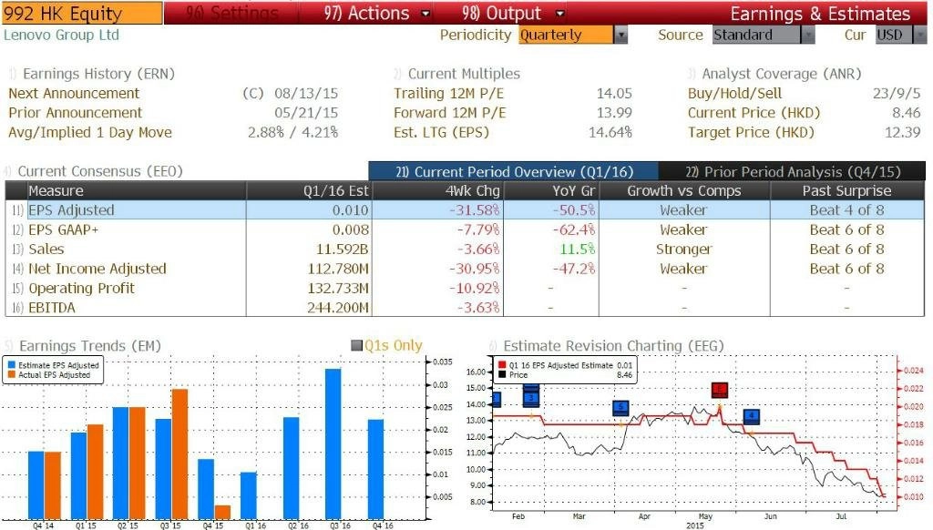Open the Source Standard dropdown arrow
This screenshot has width=933, height=530.
point(807,36)
